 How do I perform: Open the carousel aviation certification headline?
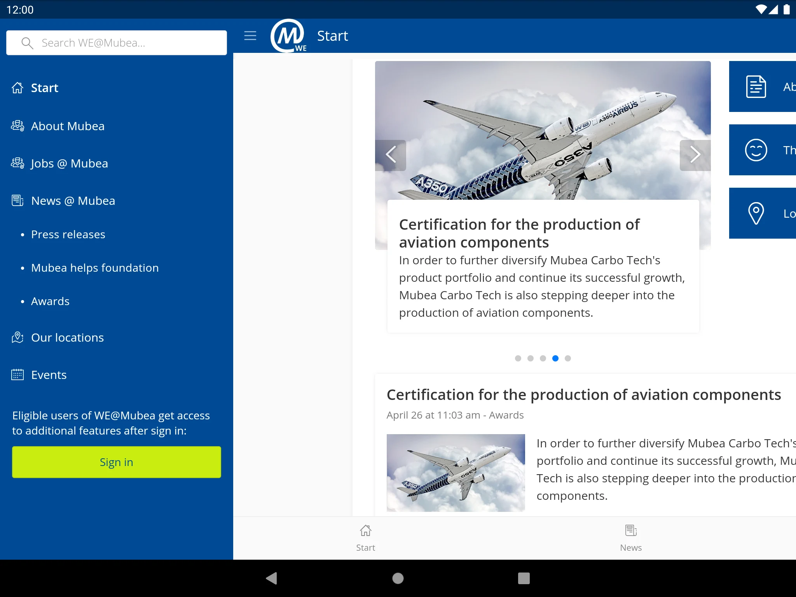point(519,233)
